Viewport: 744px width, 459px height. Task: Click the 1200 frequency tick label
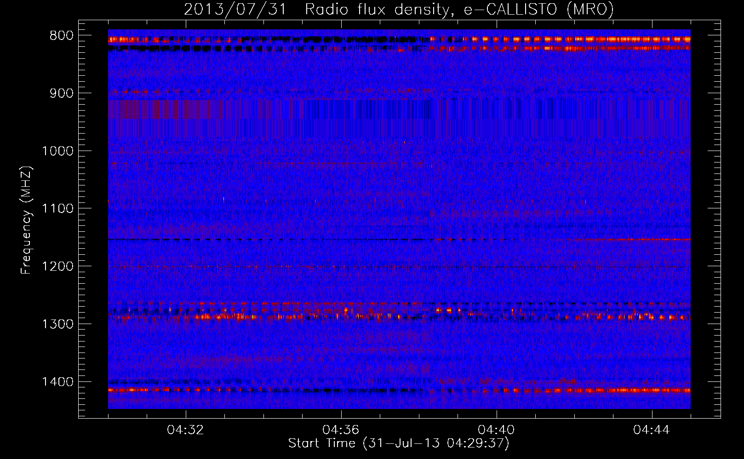pyautogui.click(x=57, y=266)
